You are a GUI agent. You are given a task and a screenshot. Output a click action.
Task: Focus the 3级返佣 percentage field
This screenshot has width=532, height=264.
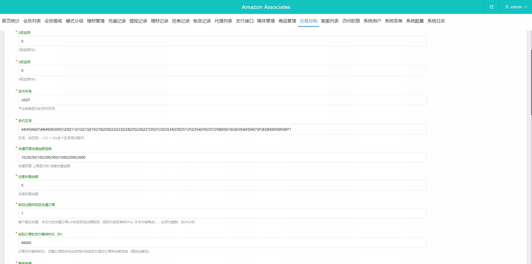click(222, 70)
